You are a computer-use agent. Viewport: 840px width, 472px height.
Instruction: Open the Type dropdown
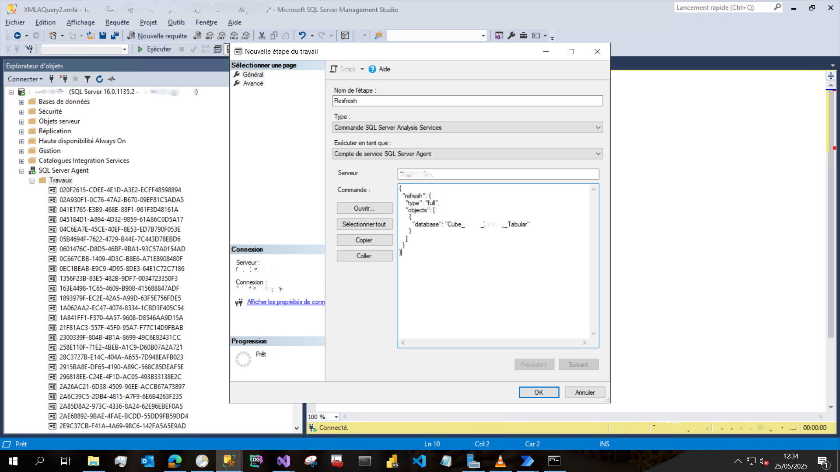tap(467, 128)
